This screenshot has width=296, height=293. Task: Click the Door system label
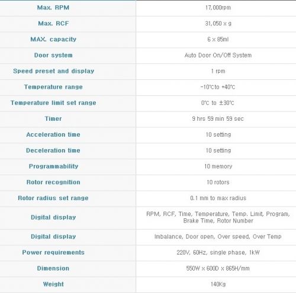click(x=53, y=55)
